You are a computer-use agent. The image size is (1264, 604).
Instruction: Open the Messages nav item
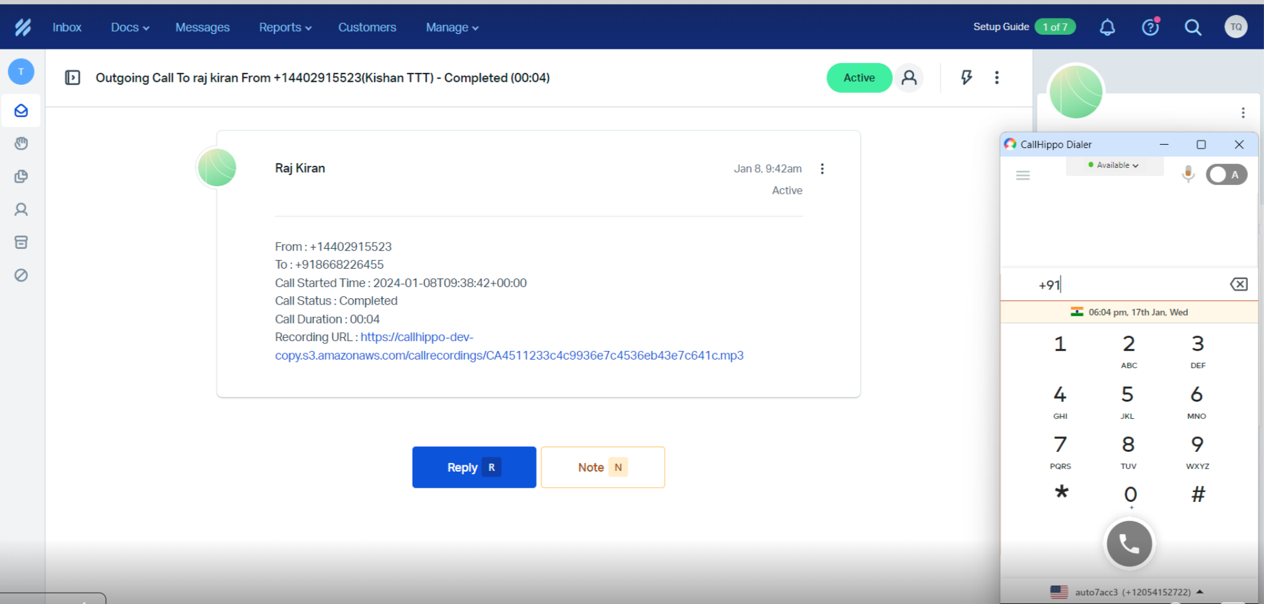(x=202, y=27)
